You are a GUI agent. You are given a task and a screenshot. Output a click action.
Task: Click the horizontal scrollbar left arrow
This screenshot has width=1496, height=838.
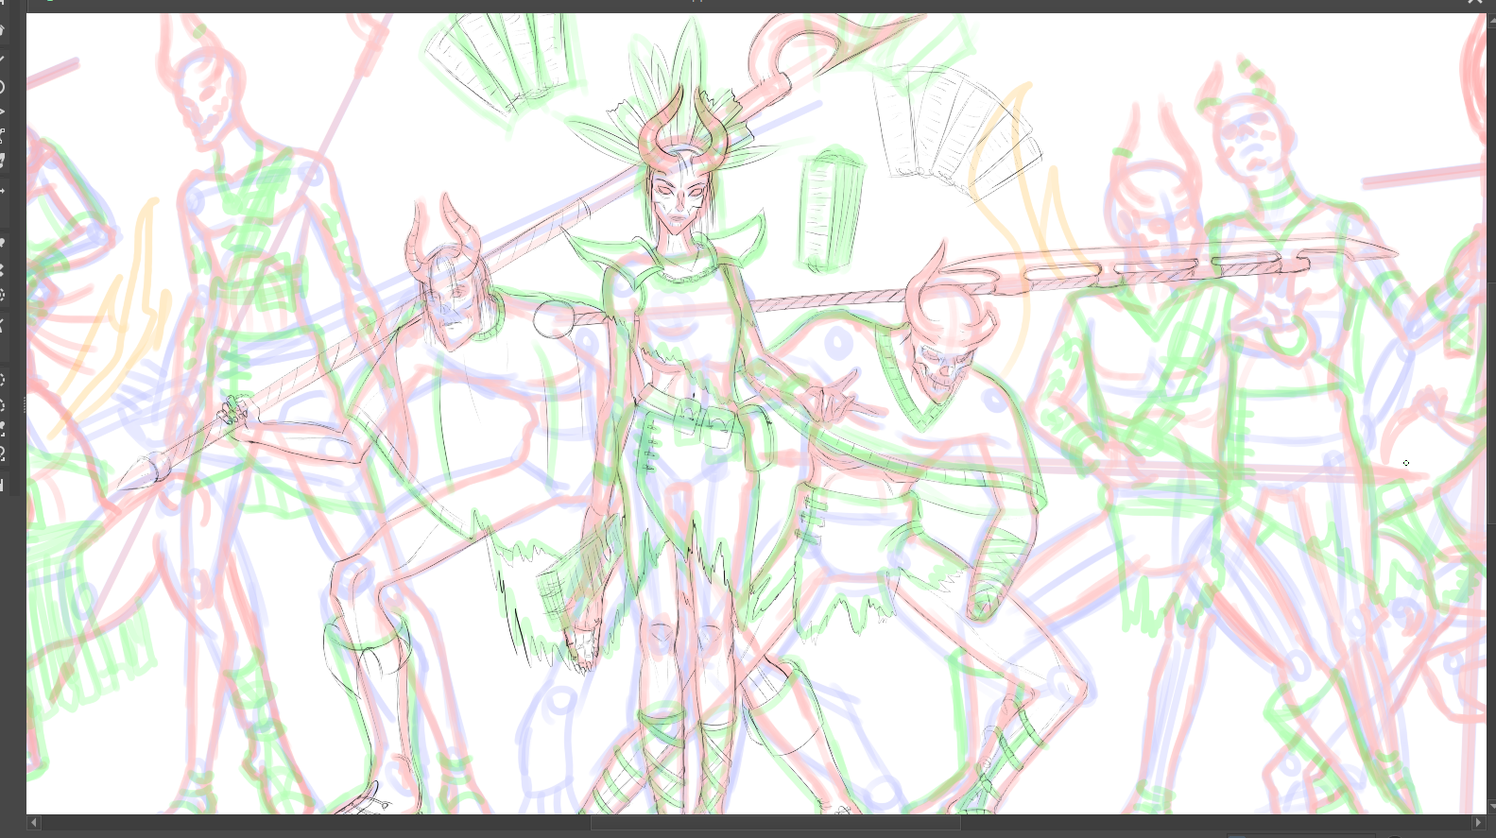34,823
